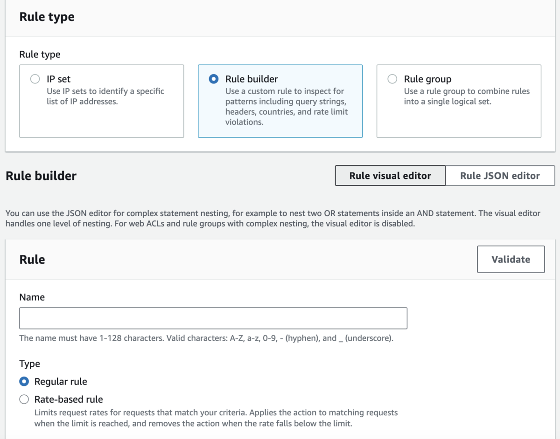The image size is (560, 439).
Task: Select the Rule group rule type
Action: coord(392,79)
